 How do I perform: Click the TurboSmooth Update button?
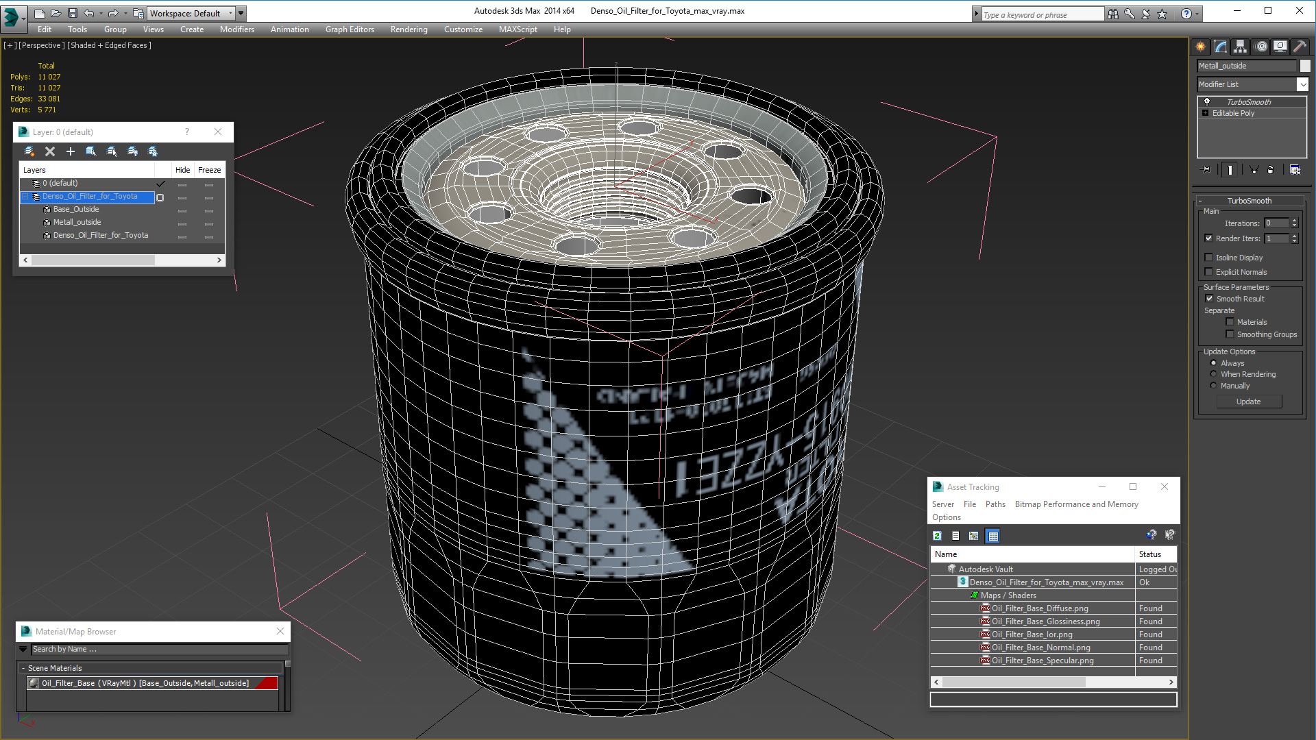[x=1249, y=402]
